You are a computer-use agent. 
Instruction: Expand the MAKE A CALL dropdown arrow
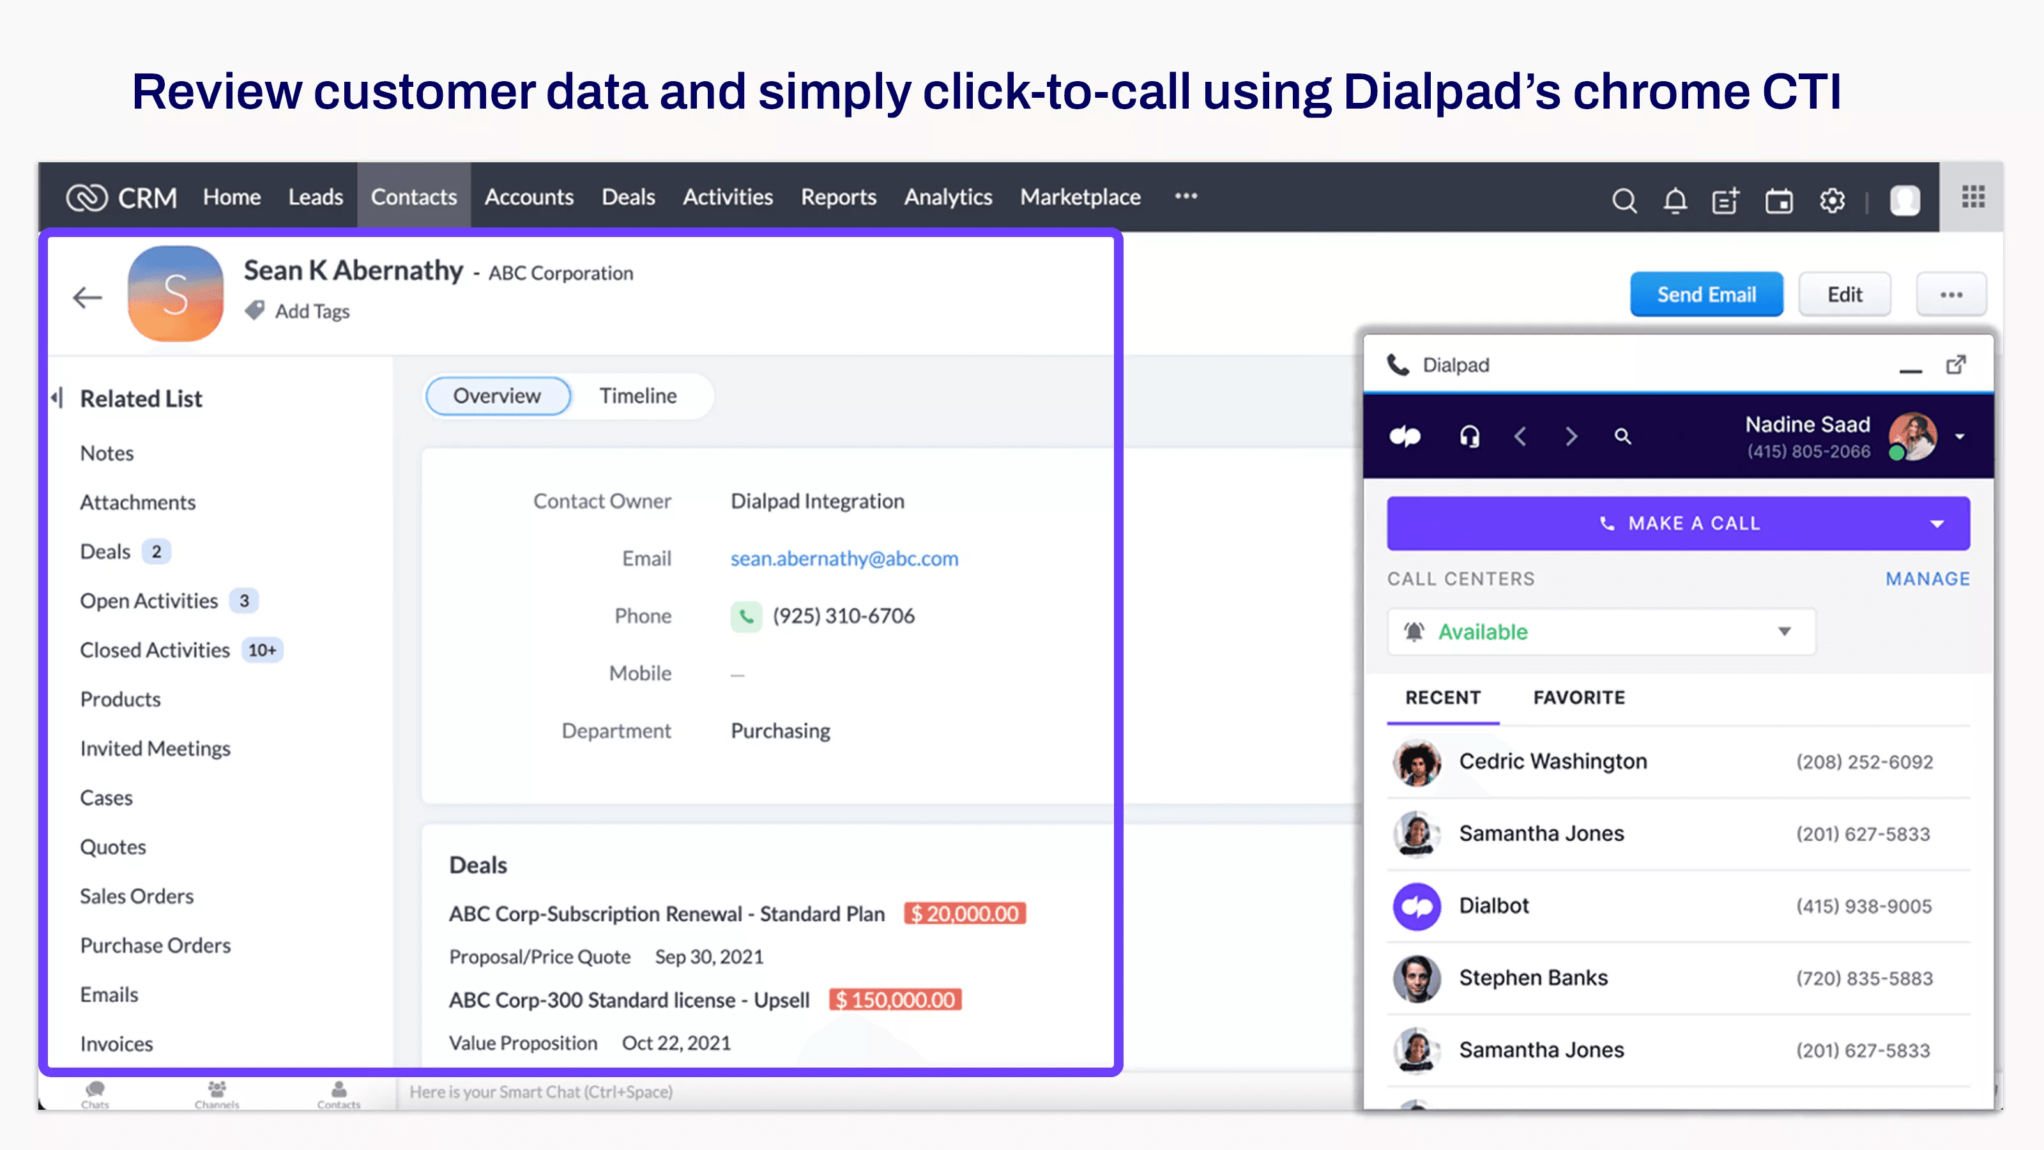coord(1937,523)
